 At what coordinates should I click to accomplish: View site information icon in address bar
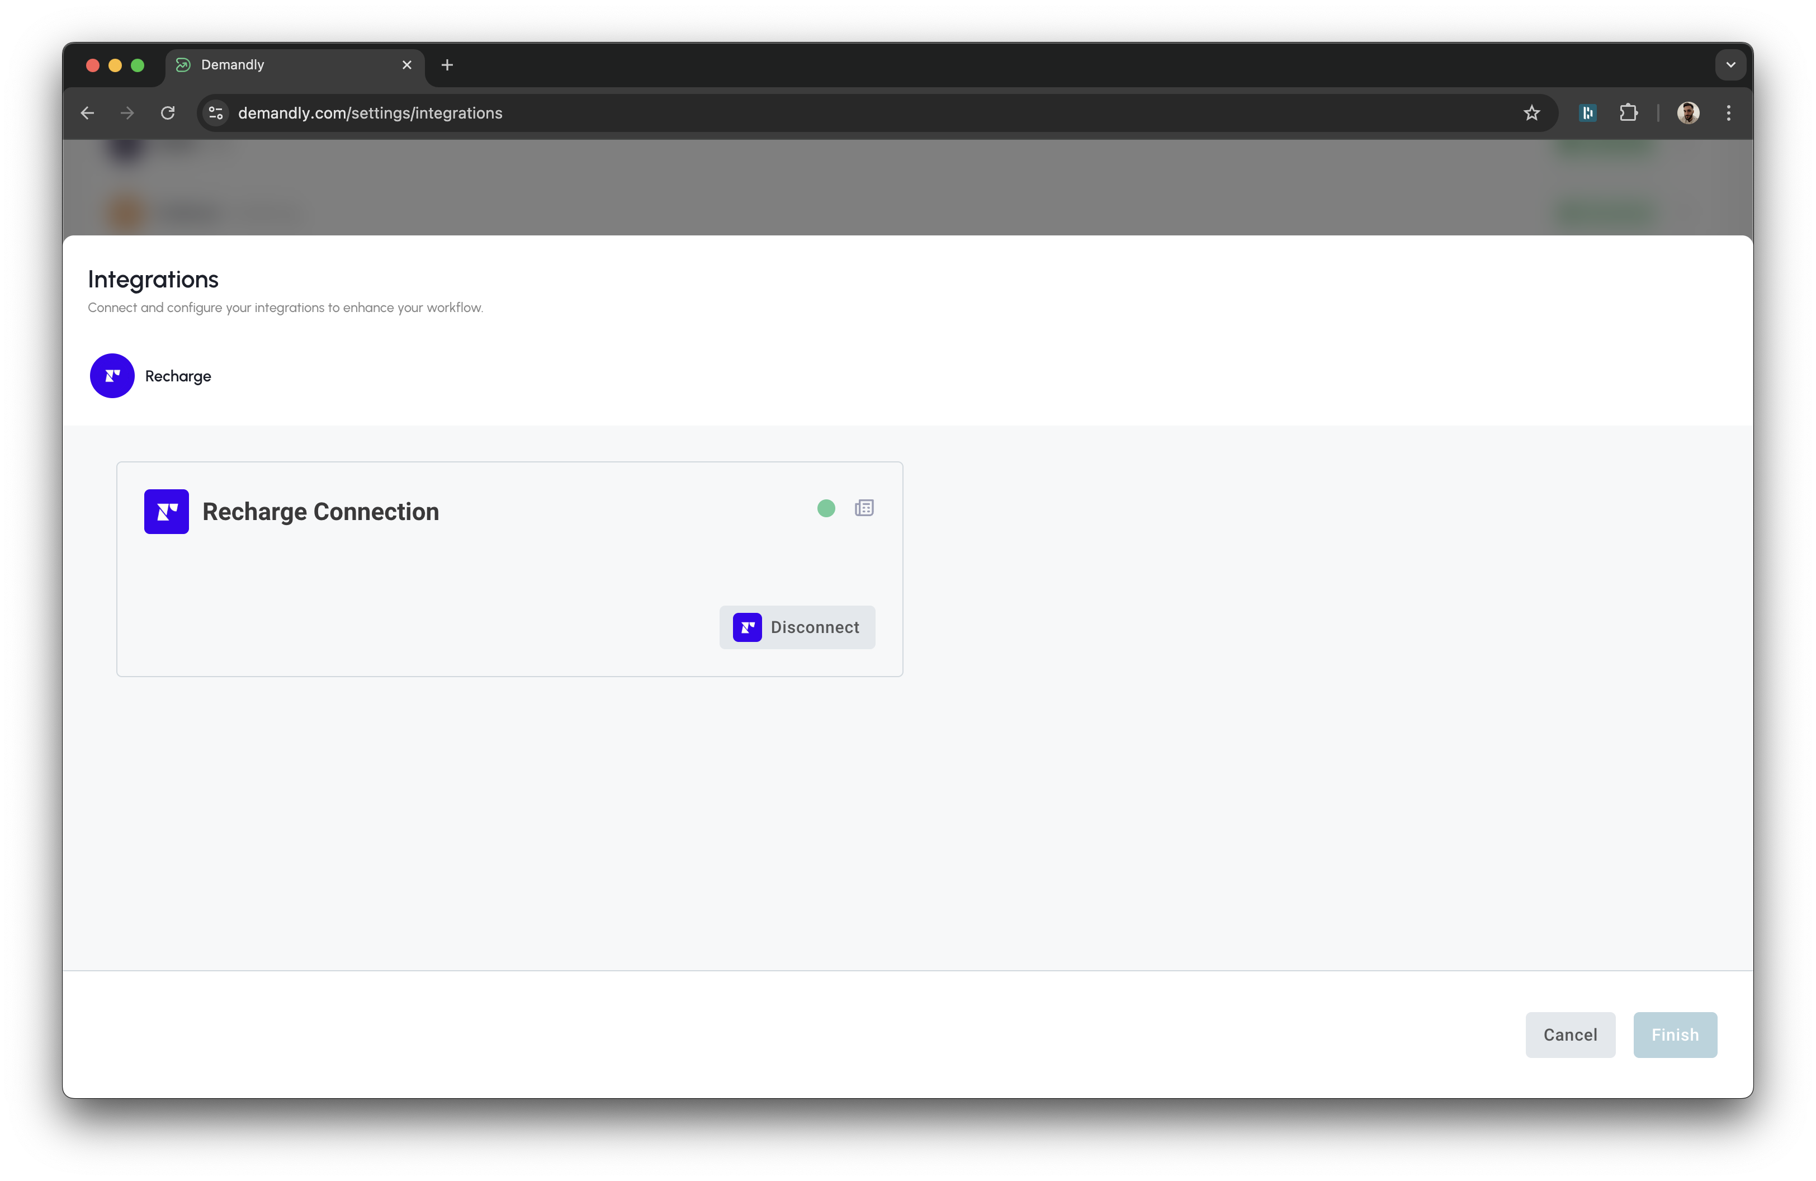(216, 113)
